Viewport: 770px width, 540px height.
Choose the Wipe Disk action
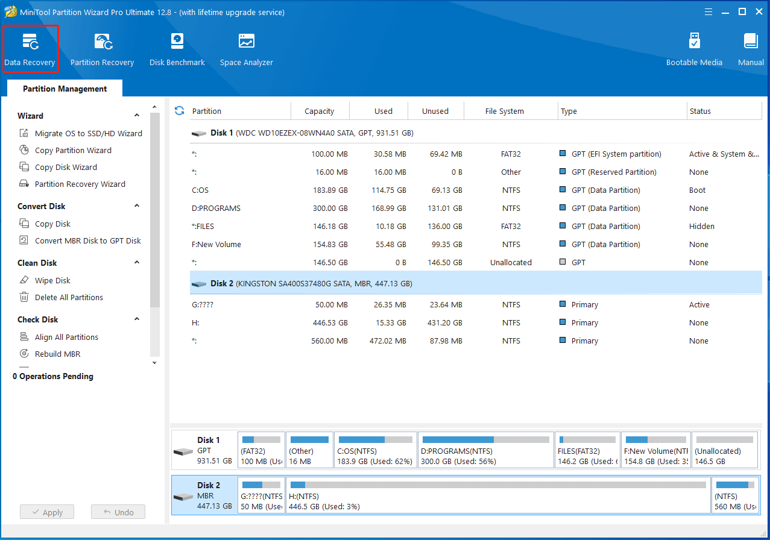point(45,280)
